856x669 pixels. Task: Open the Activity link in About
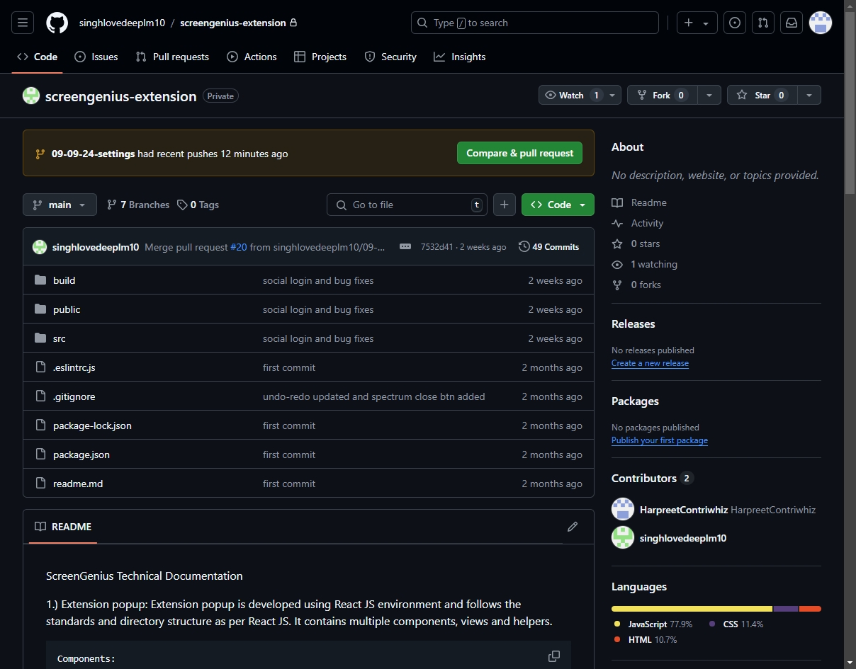[638, 223]
